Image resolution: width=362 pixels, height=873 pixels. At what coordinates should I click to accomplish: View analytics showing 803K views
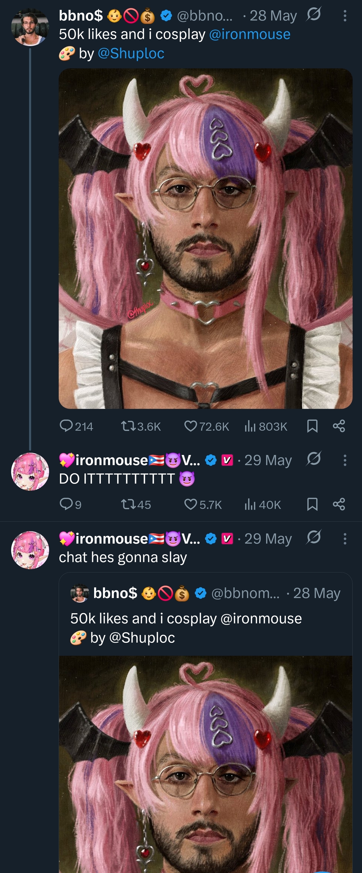pos(250,426)
